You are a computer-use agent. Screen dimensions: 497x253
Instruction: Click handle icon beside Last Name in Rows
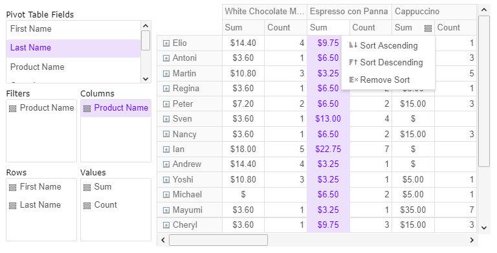pos(13,206)
